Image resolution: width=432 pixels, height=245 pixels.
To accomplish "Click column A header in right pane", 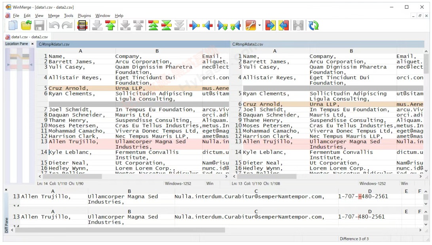I will pos(275,51).
